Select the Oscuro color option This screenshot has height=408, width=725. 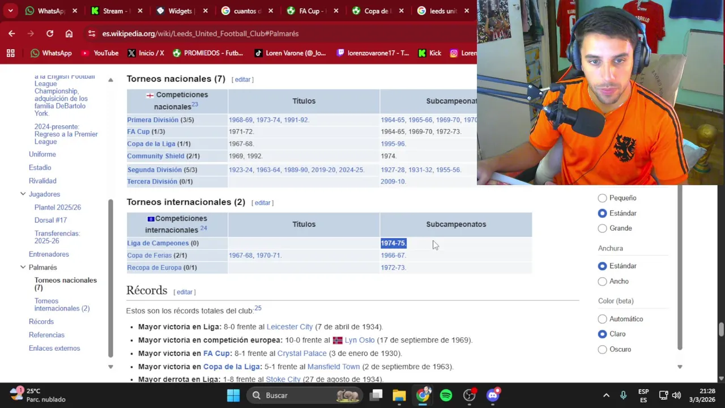[x=603, y=350]
